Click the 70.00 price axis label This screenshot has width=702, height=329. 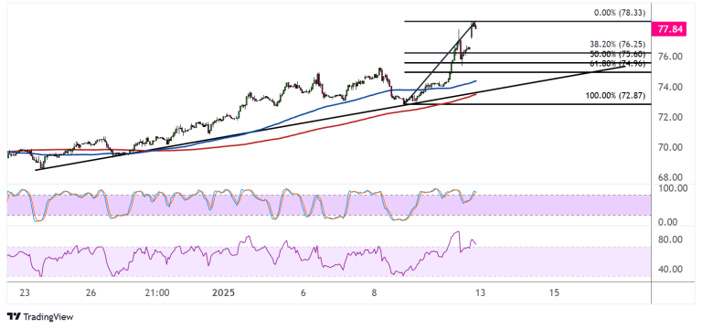pos(670,147)
